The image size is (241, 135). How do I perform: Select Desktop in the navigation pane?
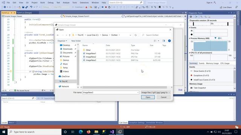coord(66,45)
